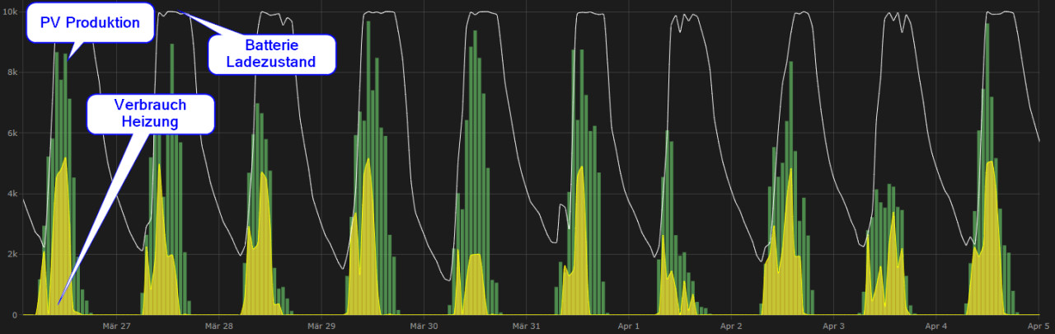Choose the Apr 2 x-axis marker
1055x334 pixels.
point(730,326)
